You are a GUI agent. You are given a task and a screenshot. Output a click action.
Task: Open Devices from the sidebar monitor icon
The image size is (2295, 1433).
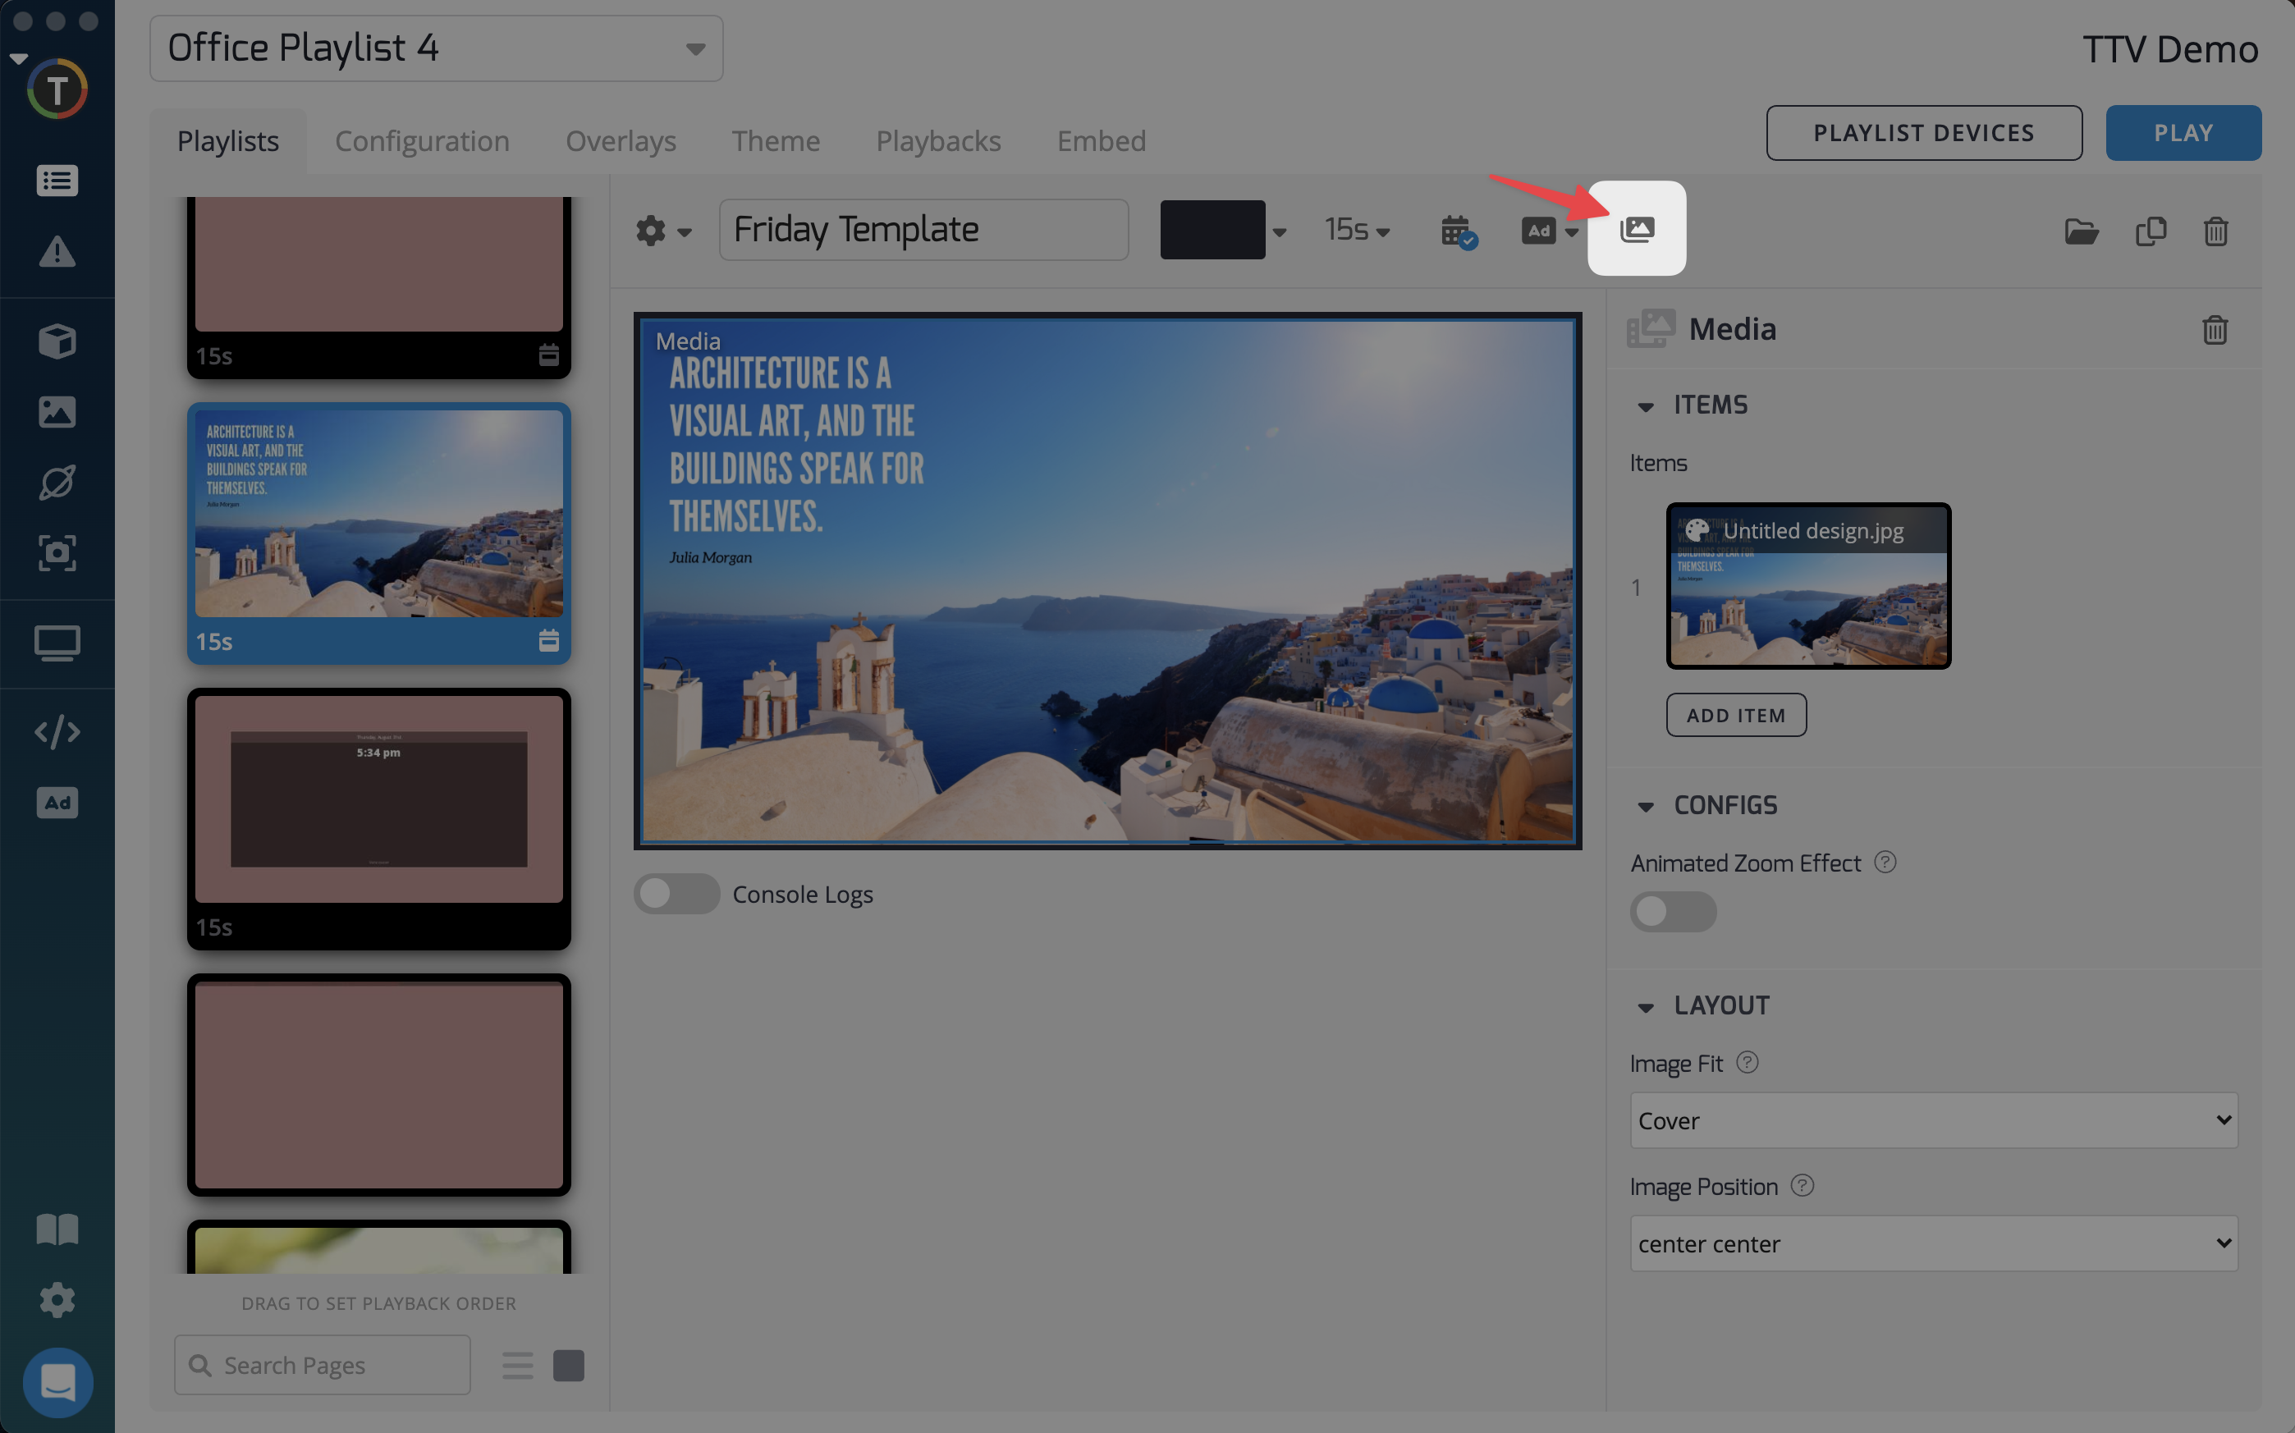click(57, 643)
